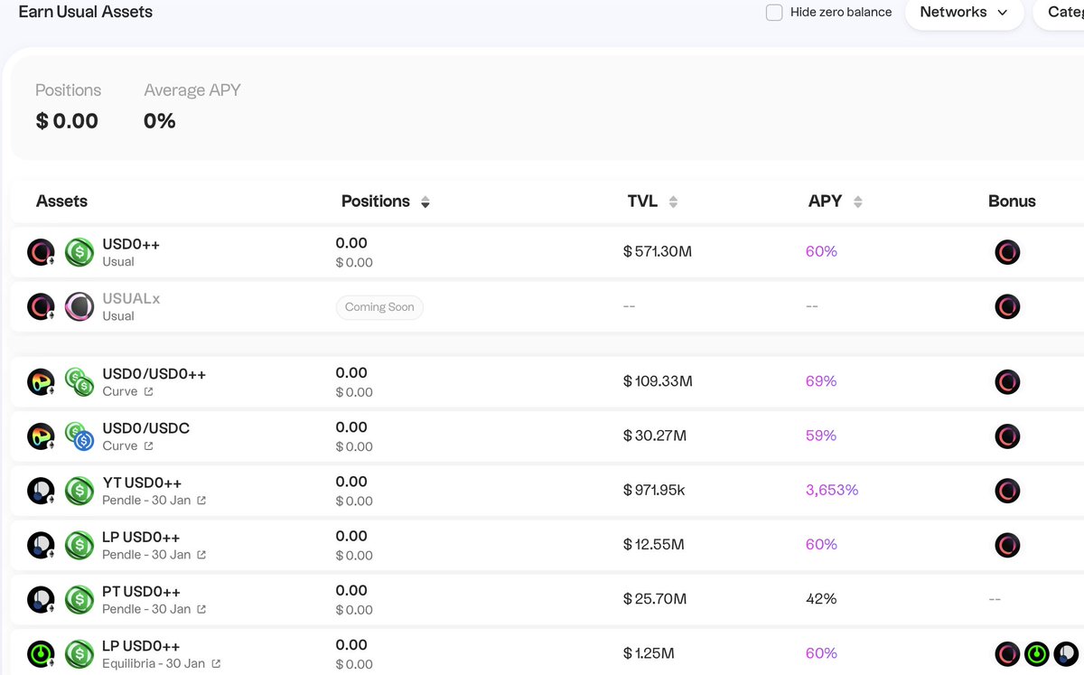Select the YT USD0++ asset name
The image size is (1084, 675).
click(x=142, y=483)
